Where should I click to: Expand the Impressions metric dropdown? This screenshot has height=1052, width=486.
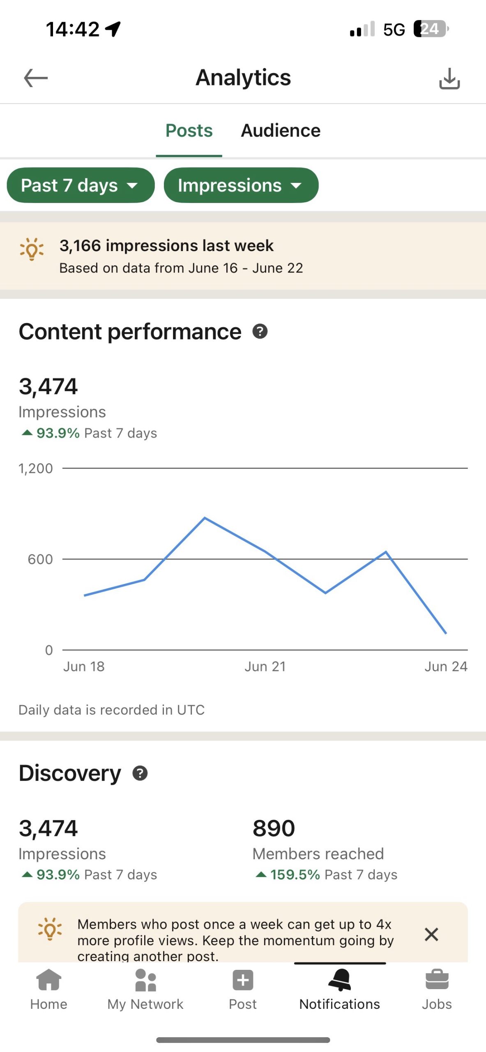(x=241, y=185)
